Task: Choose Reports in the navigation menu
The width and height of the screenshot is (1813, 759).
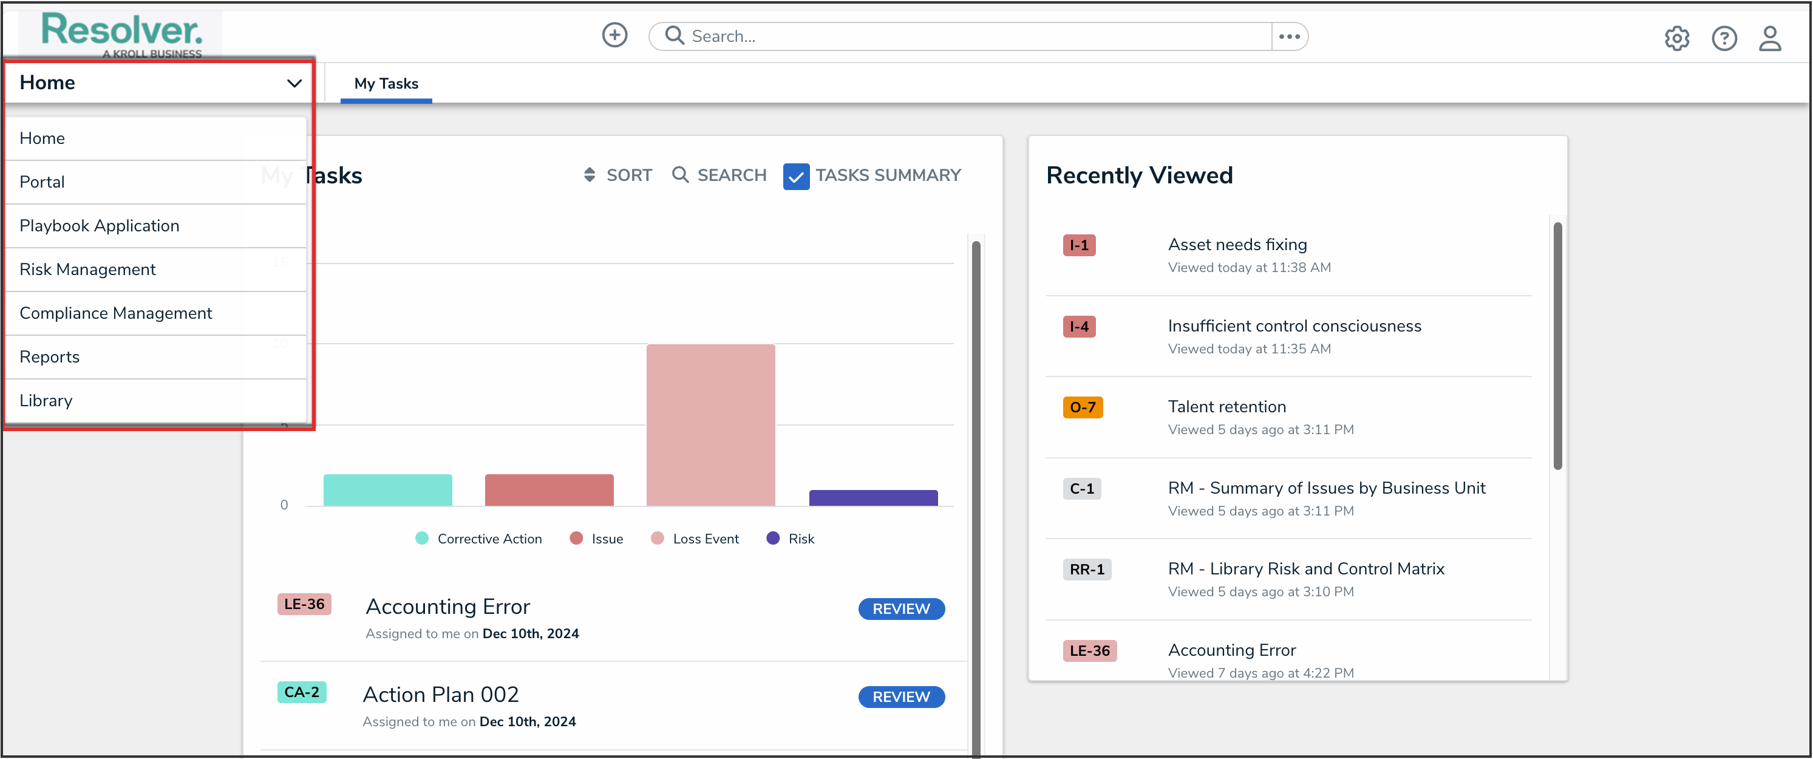Action: 49,356
